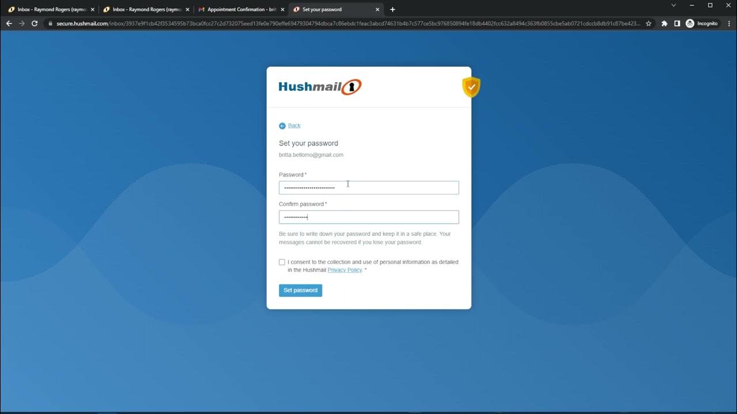Close the first Inbox Raymond Rogers tab
737x414 pixels.
[x=92, y=10]
